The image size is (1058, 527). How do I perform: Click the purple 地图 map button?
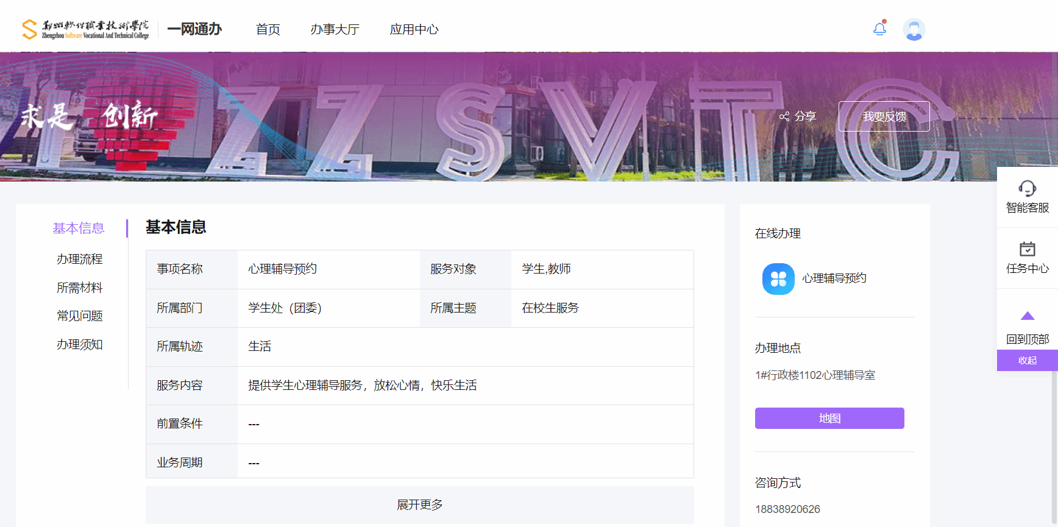(x=829, y=418)
